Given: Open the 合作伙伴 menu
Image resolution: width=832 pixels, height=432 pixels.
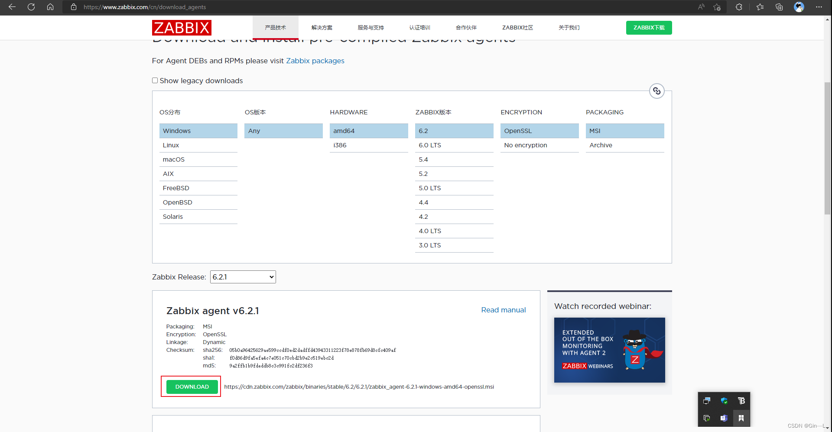Looking at the screenshot, I should coord(466,27).
